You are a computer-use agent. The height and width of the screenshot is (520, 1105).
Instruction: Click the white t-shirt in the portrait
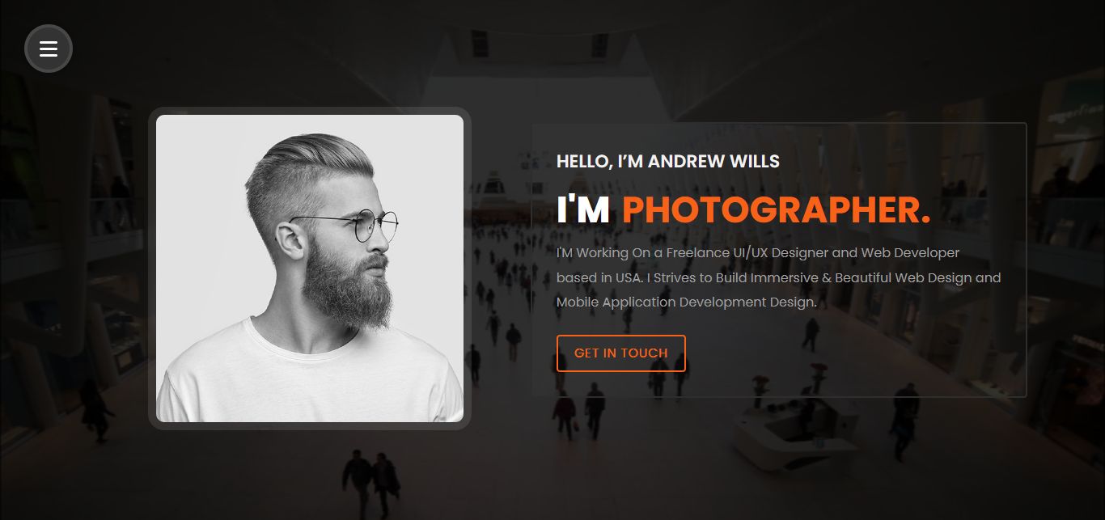310,380
